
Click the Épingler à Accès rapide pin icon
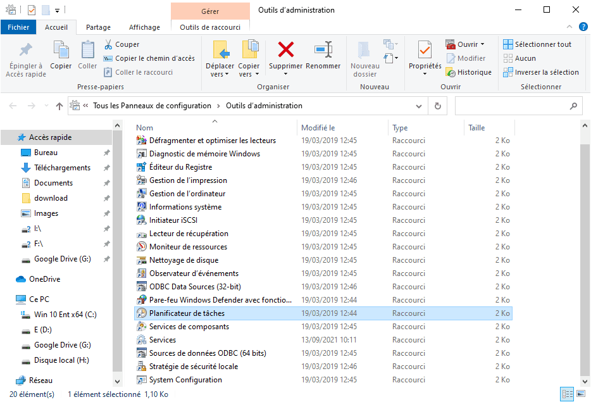[x=26, y=49]
